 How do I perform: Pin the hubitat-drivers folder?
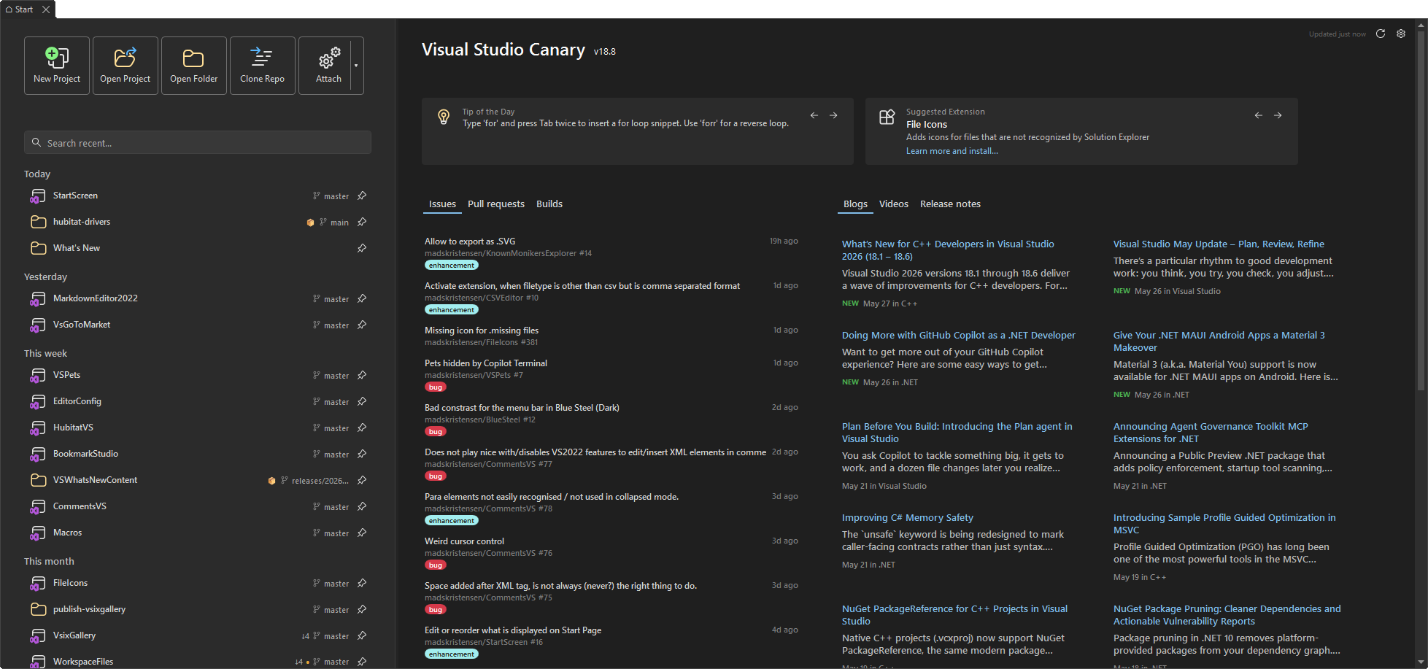coord(362,222)
